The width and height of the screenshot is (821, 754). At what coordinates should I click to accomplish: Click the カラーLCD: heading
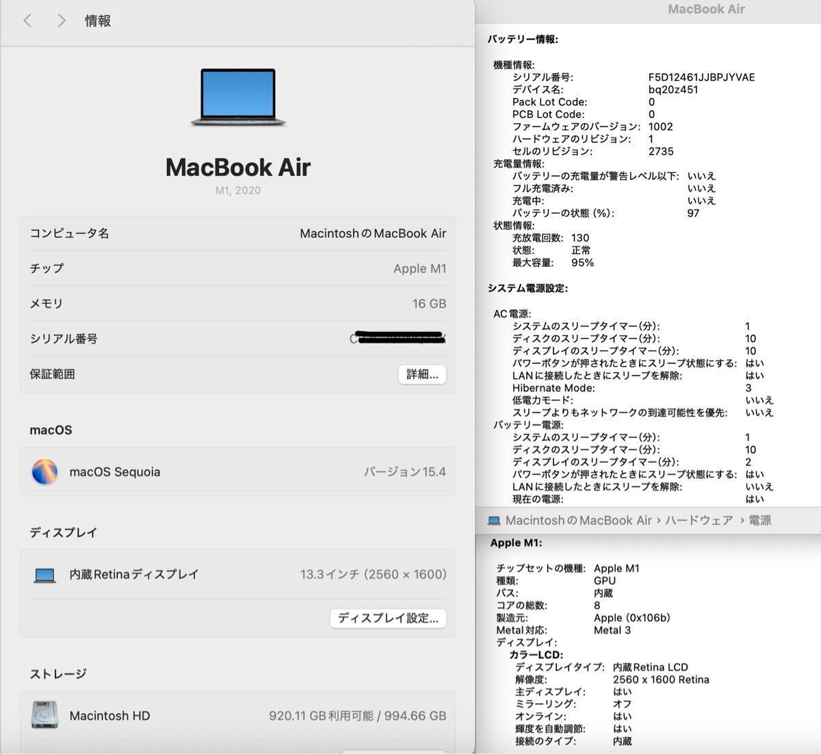coord(536,655)
